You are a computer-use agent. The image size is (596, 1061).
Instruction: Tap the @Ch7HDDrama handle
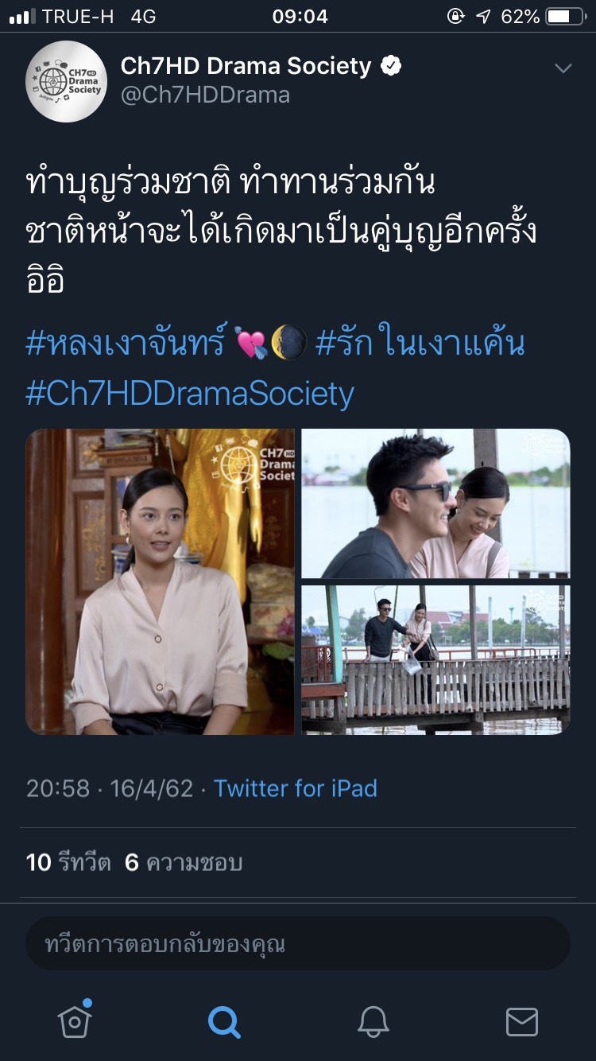205,95
